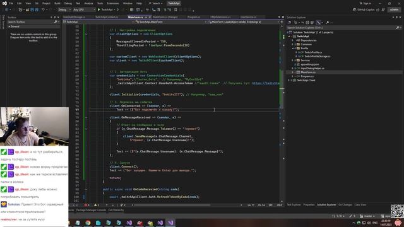Open the Debug configuration dropdown
Screen dimensions: 404x227
click(x=64, y=10)
